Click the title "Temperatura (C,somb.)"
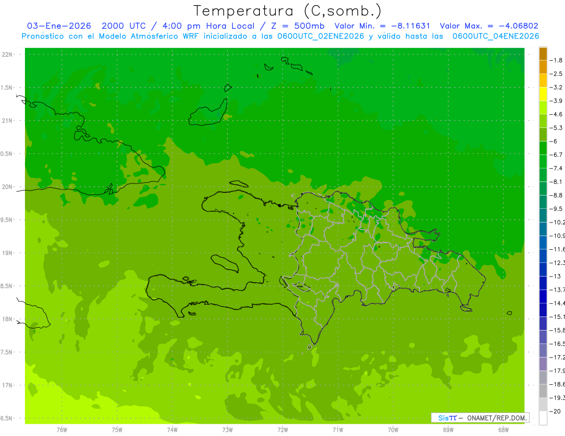 pyautogui.click(x=287, y=11)
